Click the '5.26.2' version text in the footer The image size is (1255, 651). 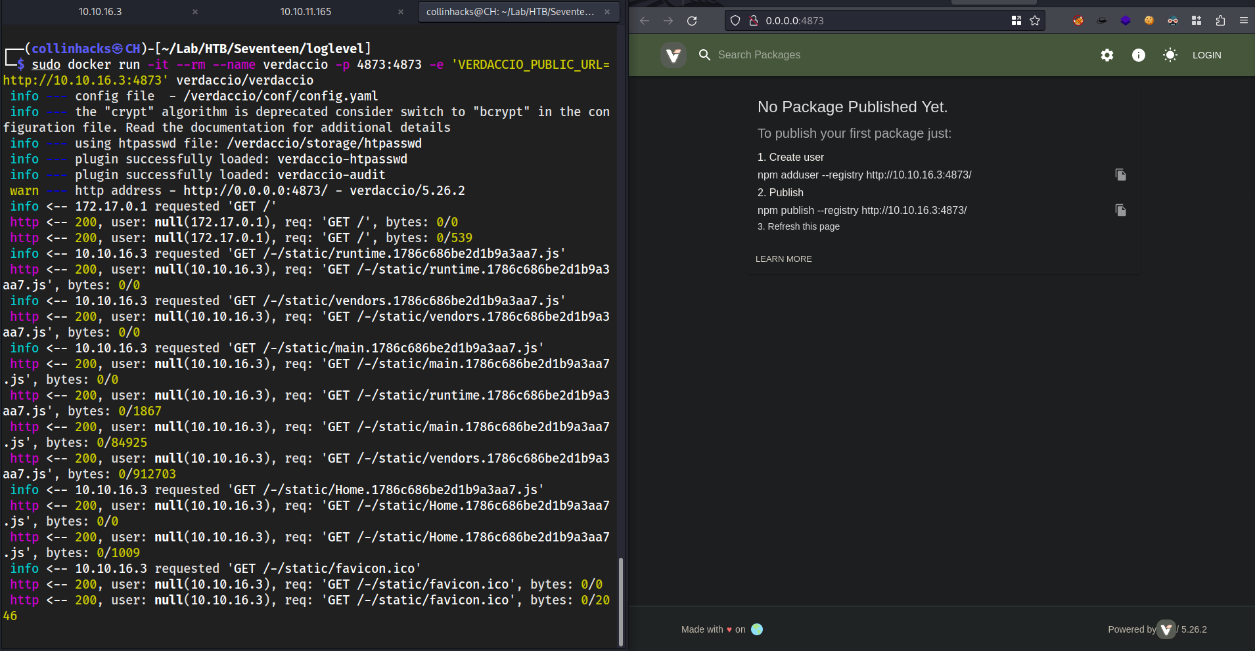(1194, 629)
